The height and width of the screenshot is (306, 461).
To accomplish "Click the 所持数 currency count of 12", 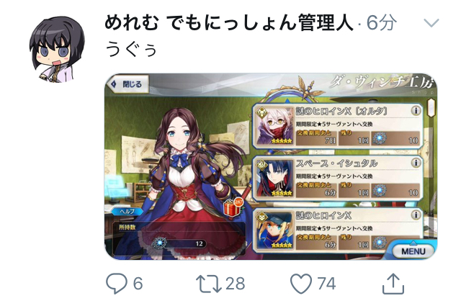I will (179, 243).
